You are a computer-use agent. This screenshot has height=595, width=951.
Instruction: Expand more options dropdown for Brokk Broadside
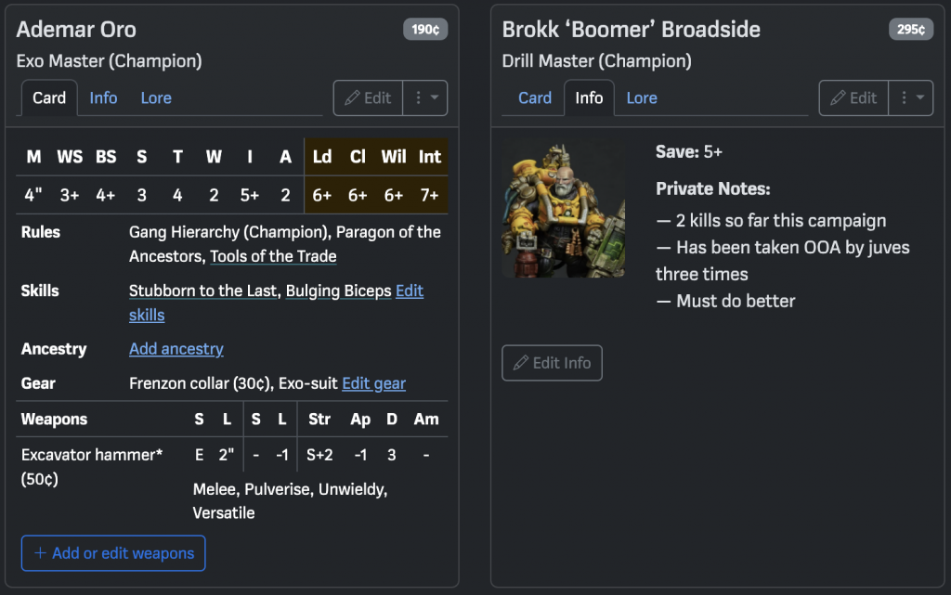point(911,97)
